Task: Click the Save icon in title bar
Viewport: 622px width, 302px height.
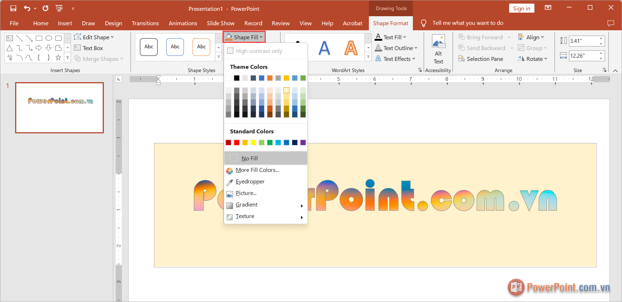Action: (x=13, y=8)
